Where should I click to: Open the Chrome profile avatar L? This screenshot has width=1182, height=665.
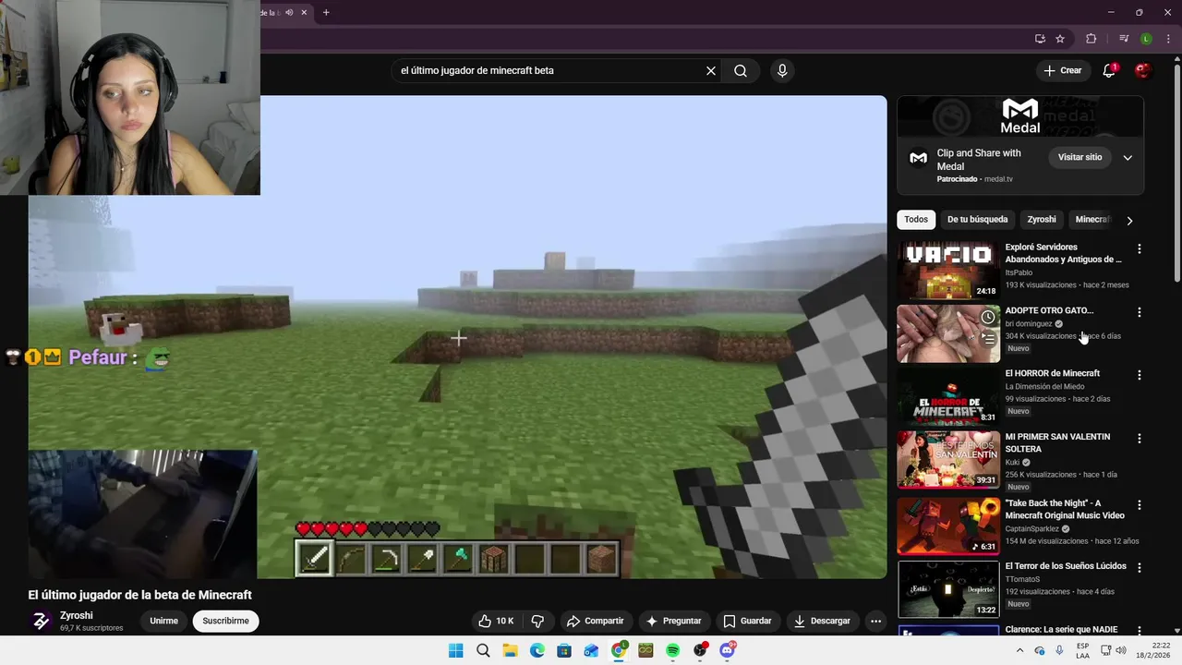click(1146, 39)
